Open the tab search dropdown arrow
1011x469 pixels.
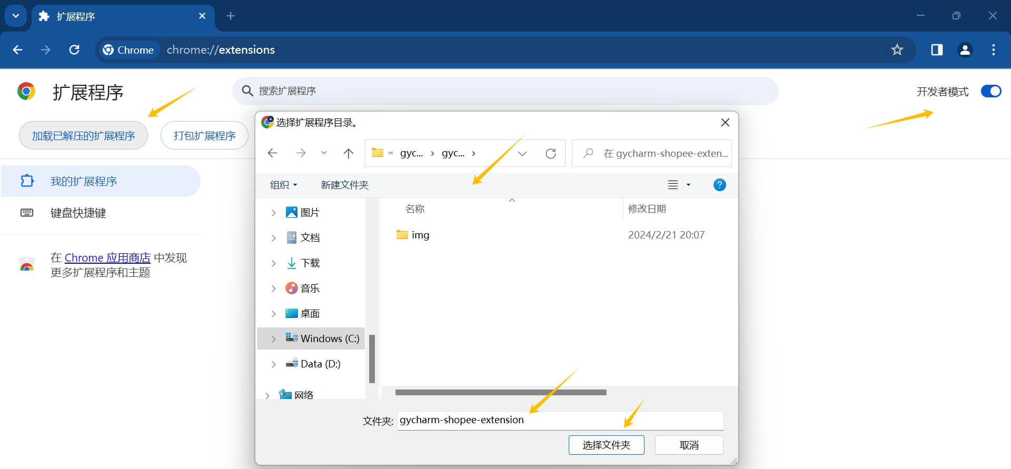point(16,16)
